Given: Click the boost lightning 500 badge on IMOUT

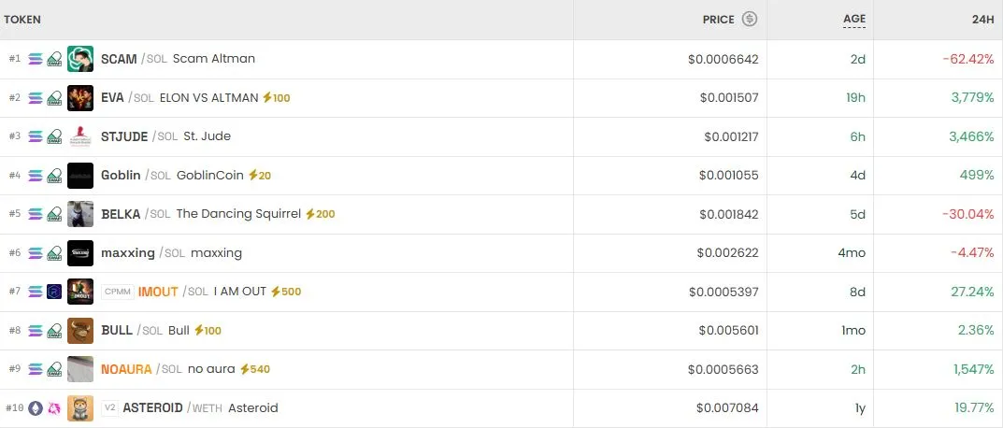Looking at the screenshot, I should pyautogui.click(x=286, y=292).
